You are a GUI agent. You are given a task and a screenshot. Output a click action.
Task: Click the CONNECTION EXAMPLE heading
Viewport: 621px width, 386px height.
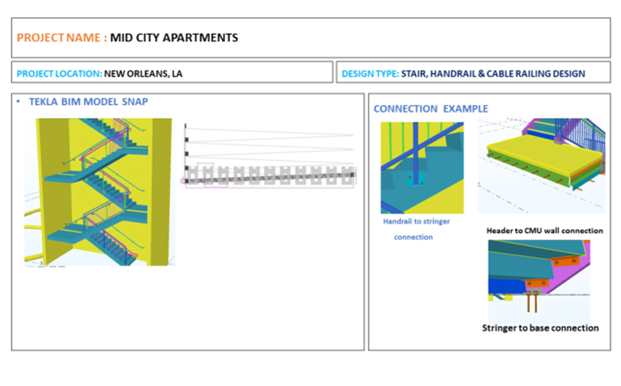(x=431, y=109)
